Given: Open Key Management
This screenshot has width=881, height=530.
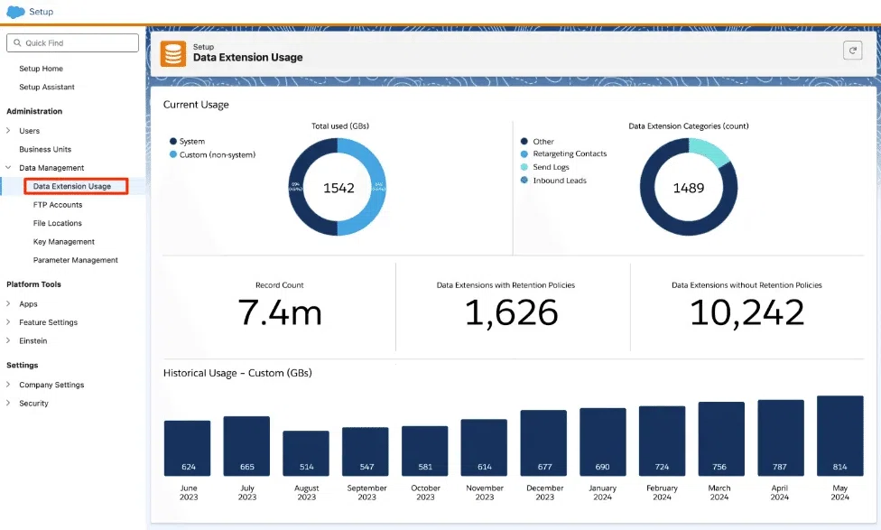Looking at the screenshot, I should click(63, 242).
